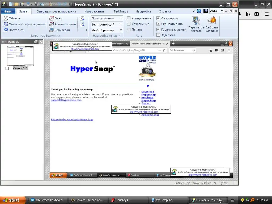Click the printer icon in title toolbar

tap(36, 4)
